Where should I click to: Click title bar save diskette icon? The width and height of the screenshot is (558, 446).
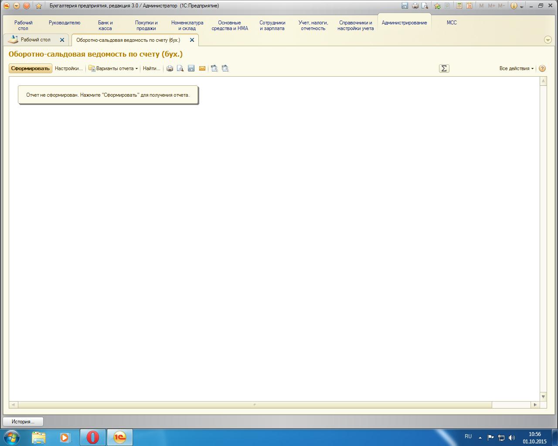coord(405,6)
